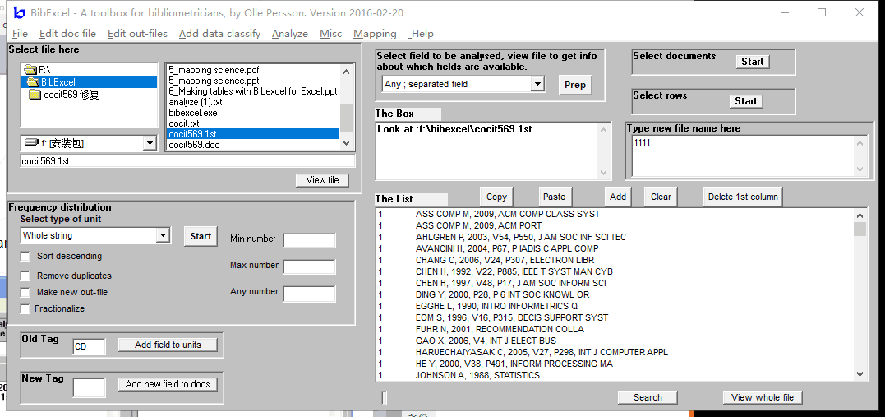
Task: Click the file list scroll up arrow
Action: tap(347, 71)
